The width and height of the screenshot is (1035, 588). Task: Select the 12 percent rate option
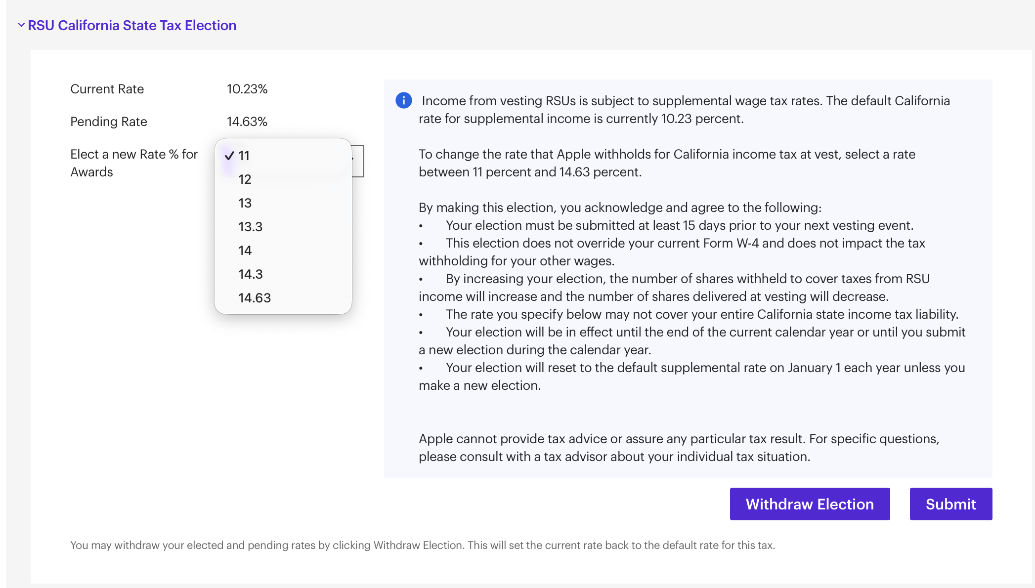245,179
